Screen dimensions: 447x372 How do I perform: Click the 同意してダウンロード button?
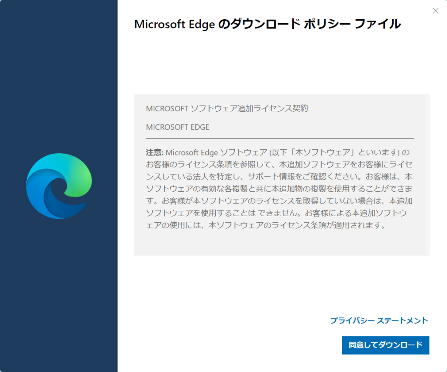pyautogui.click(x=385, y=345)
